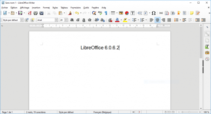The width and height of the screenshot is (211, 114).
Task: Align text left
Action: pyautogui.click(x=151, y=20)
